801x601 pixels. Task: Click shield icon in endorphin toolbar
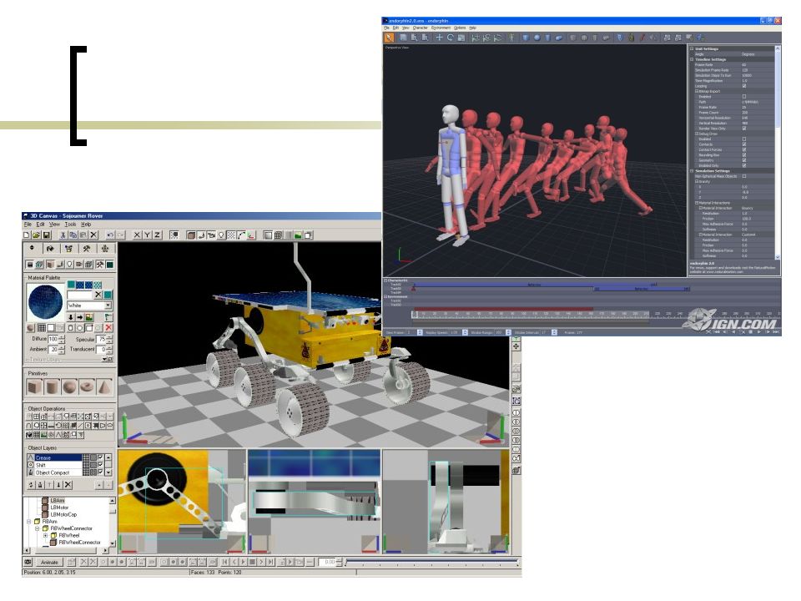coord(620,38)
